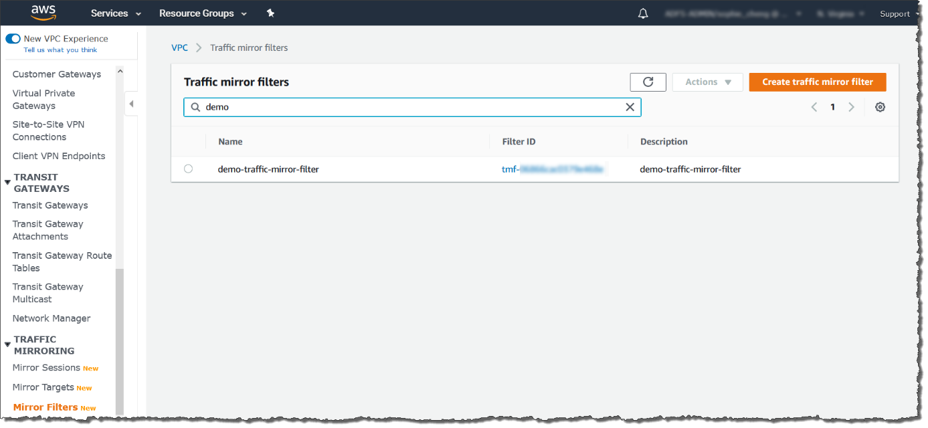Open the notifications bell
Image resolution: width=928 pixels, height=428 pixels.
coord(643,13)
